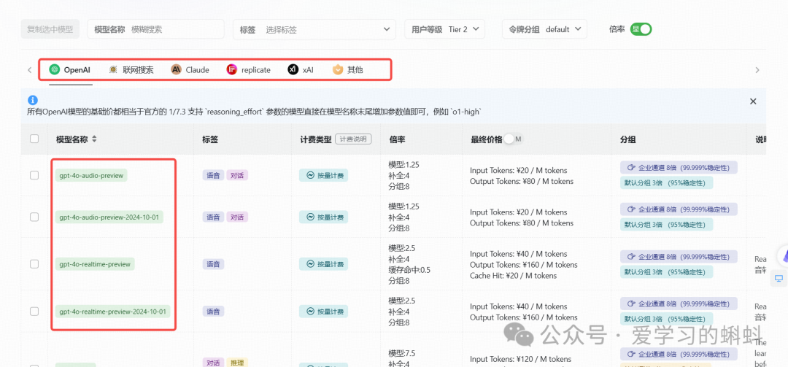Click 按量计费 tag in gpt-4o-realtime-preview row
The height and width of the screenshot is (367, 788).
pyautogui.click(x=324, y=264)
